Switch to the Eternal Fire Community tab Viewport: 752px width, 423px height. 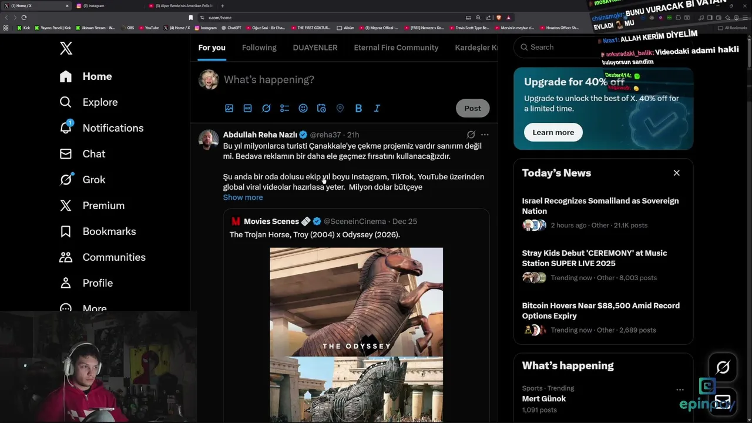(x=396, y=48)
